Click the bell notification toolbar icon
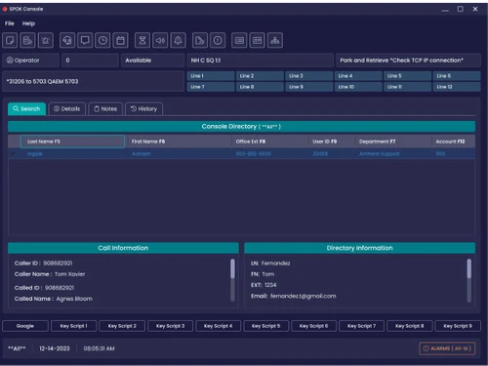Viewport: 488px width, 366px height. (178, 40)
